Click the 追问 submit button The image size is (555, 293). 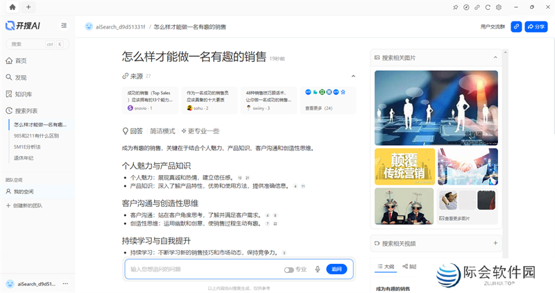(x=336, y=269)
